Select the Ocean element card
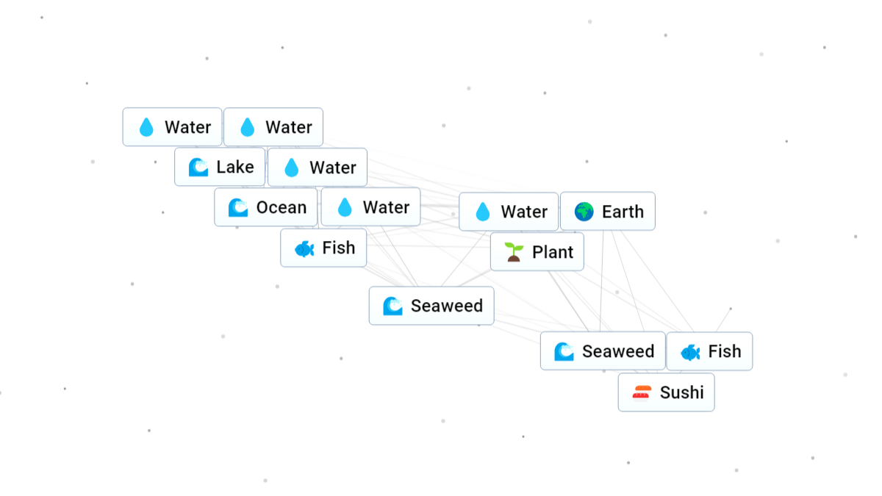This screenshot has height=496, width=882. click(265, 206)
